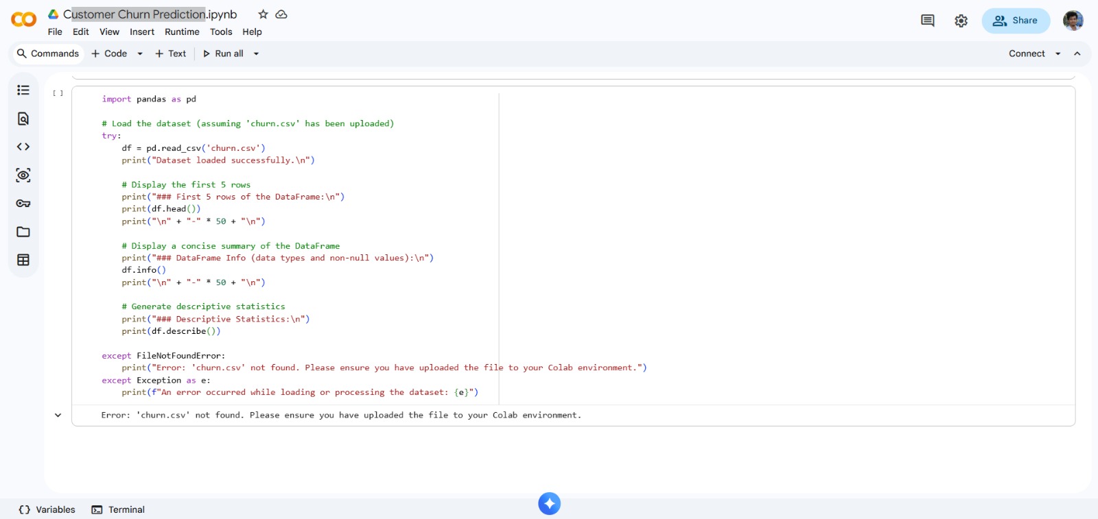Image resolution: width=1098 pixels, height=519 pixels.
Task: Open the Secrets key icon
Action: pyautogui.click(x=23, y=204)
